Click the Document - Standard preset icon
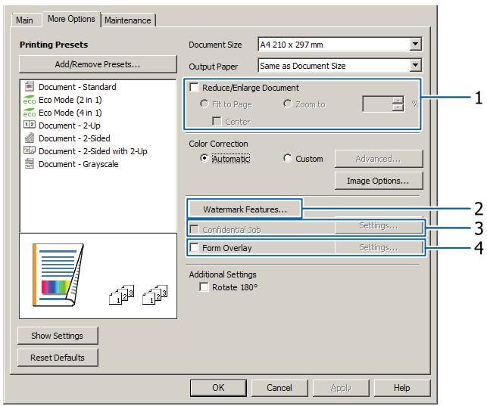Screen dimensions: 487x406 pyautogui.click(x=30, y=86)
